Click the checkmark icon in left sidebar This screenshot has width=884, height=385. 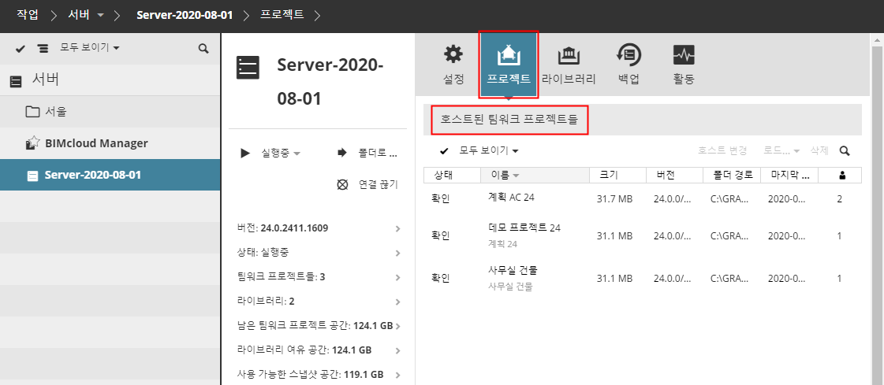tap(21, 48)
